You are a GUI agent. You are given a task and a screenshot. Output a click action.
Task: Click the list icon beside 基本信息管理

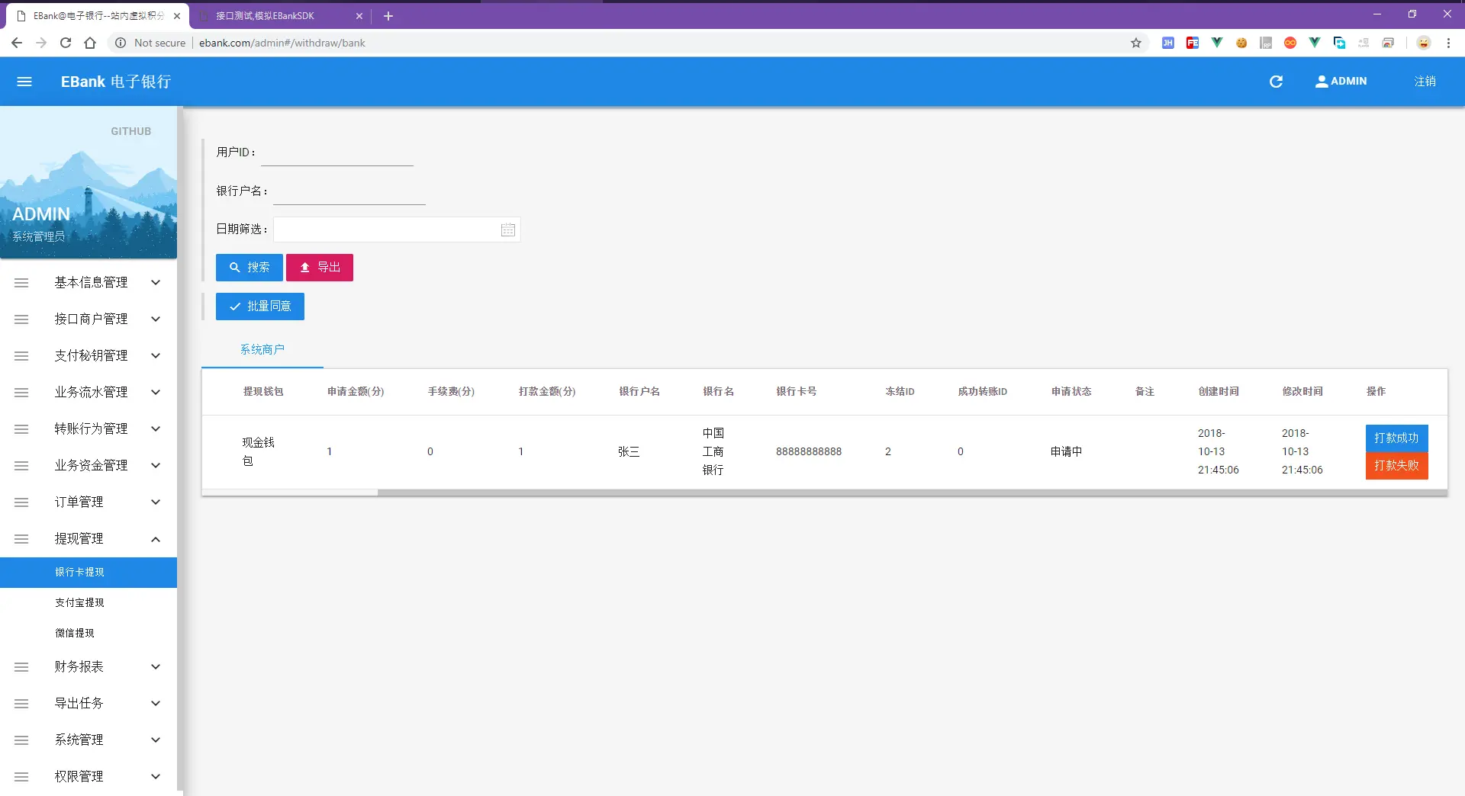point(21,283)
